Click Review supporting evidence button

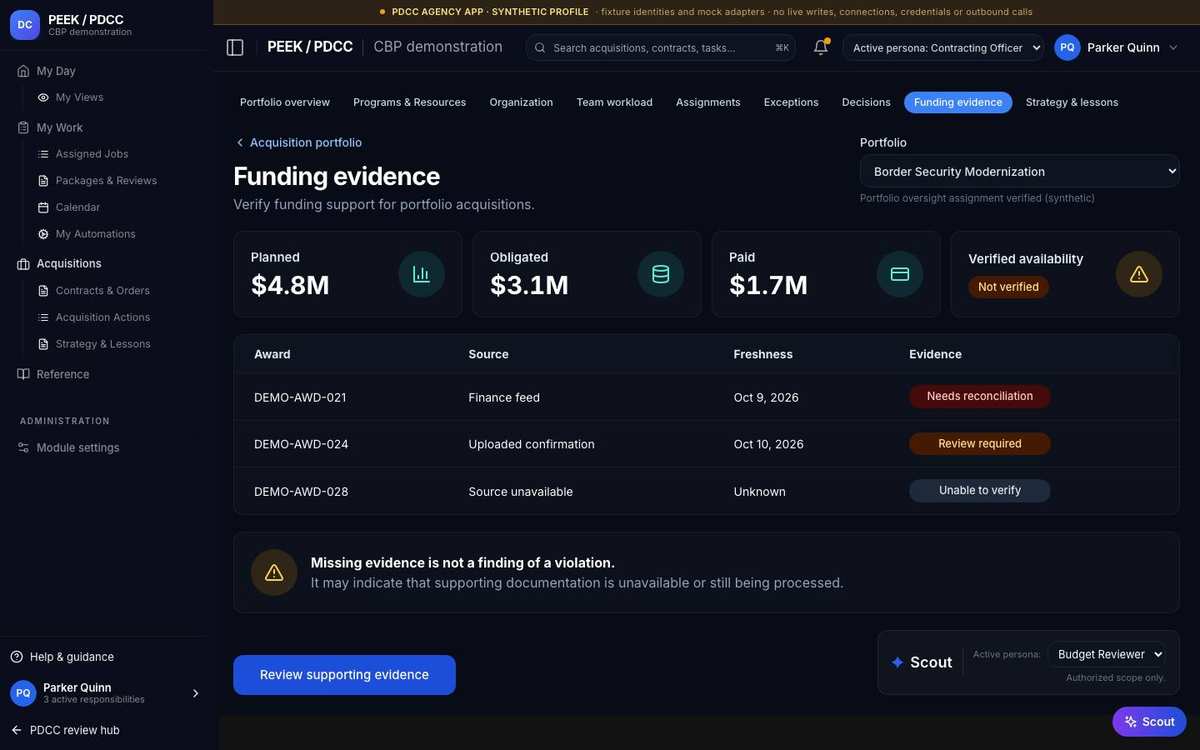point(344,675)
